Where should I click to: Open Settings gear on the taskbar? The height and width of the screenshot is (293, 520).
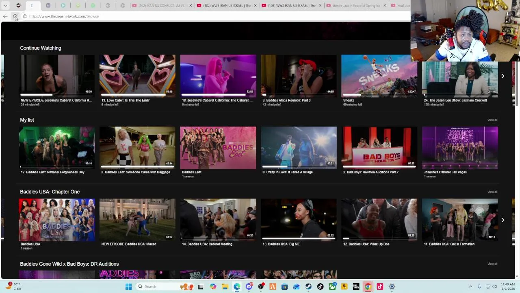click(392, 286)
